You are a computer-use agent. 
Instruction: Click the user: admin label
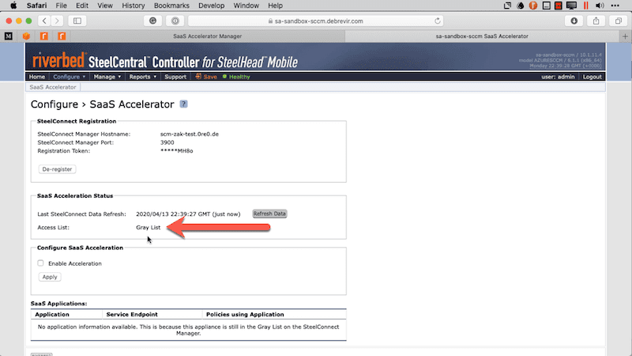point(558,77)
